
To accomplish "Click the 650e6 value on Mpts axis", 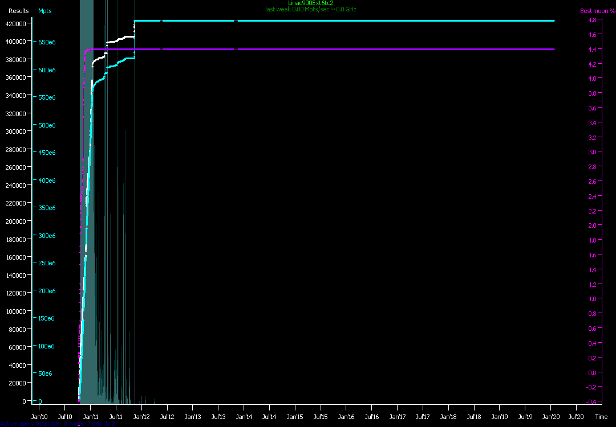I will (46, 43).
